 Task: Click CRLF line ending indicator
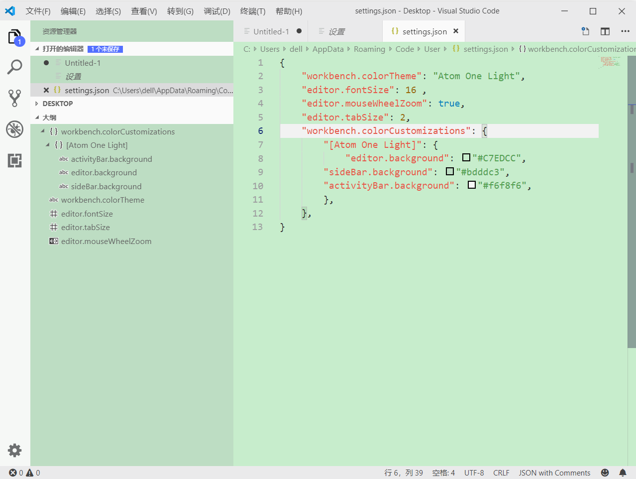point(501,473)
